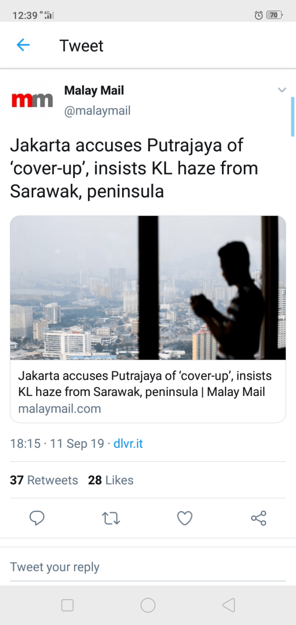Tap the Android recent apps square
Screen dimensions: 296x625
coord(68,605)
